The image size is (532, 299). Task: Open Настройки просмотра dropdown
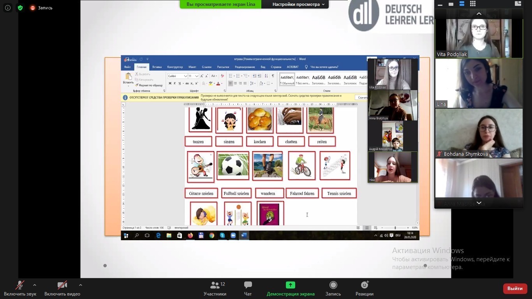[x=298, y=4]
